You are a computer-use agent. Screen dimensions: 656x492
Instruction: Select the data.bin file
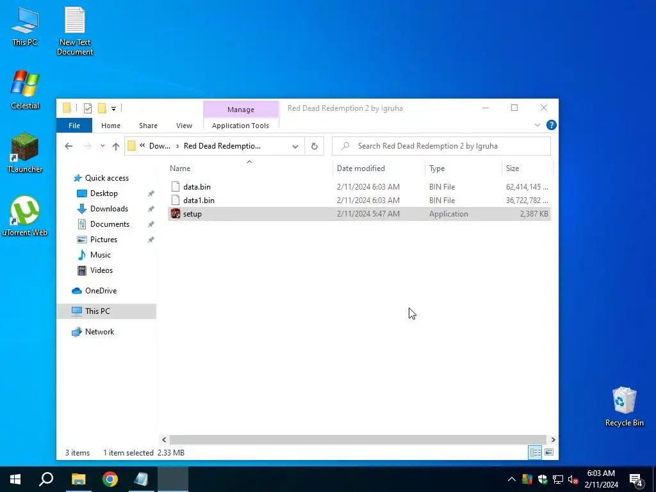(359, 187)
